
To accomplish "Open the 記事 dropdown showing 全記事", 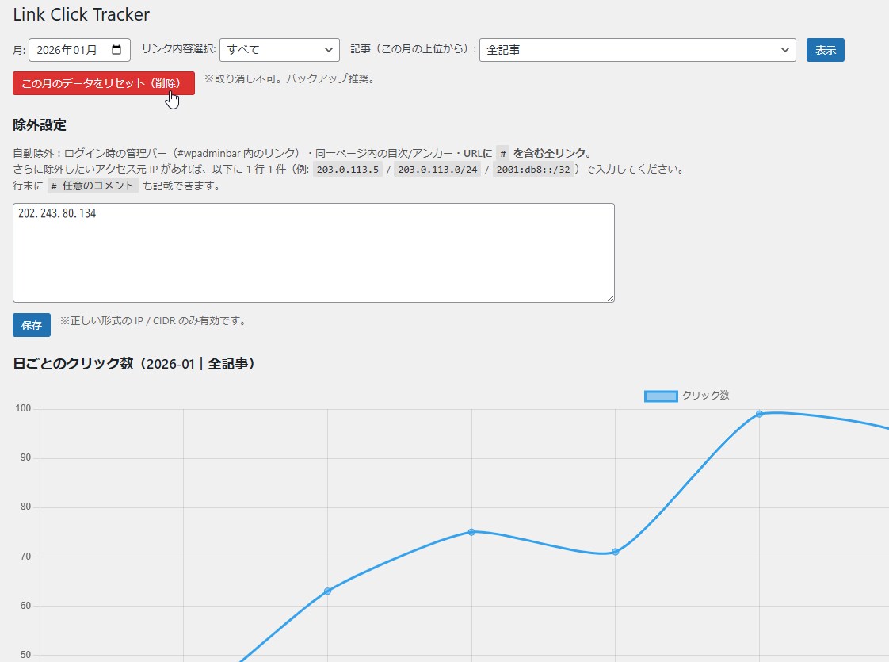I will point(637,50).
